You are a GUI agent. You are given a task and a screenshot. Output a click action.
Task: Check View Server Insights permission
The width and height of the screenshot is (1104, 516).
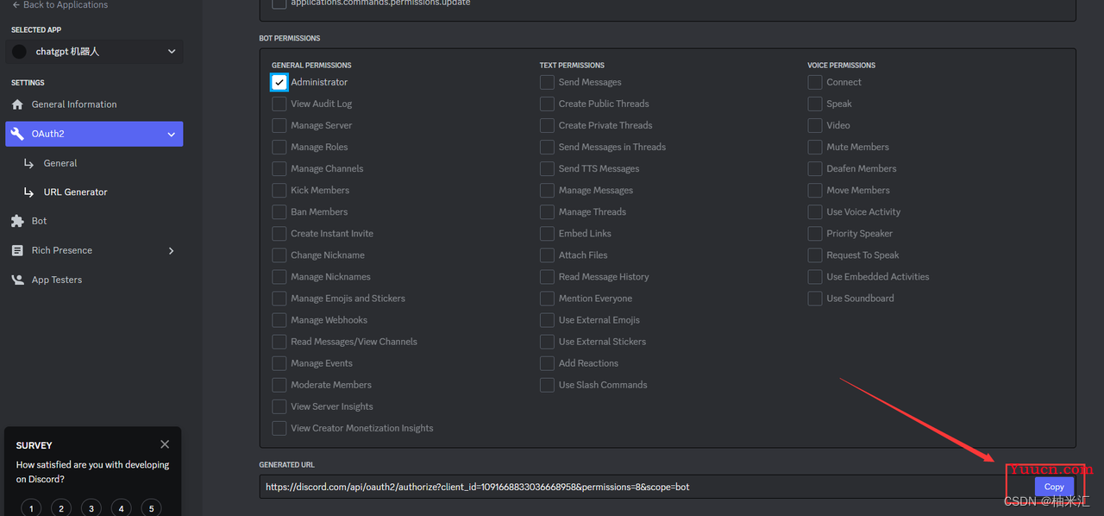279,406
